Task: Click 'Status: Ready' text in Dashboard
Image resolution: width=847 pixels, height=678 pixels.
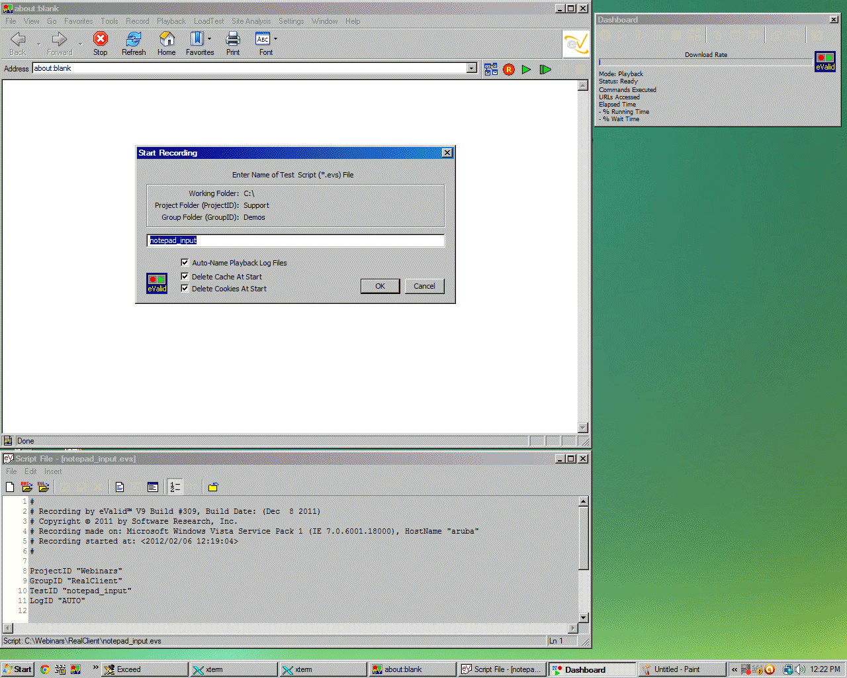Action: (x=618, y=81)
